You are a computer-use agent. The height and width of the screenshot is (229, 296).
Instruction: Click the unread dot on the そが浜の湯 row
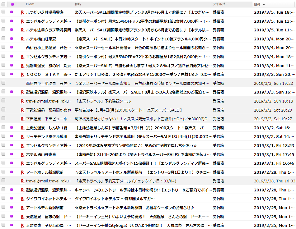(12, 225)
